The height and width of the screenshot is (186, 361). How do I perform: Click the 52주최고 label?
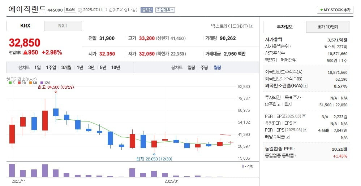coord(273,105)
